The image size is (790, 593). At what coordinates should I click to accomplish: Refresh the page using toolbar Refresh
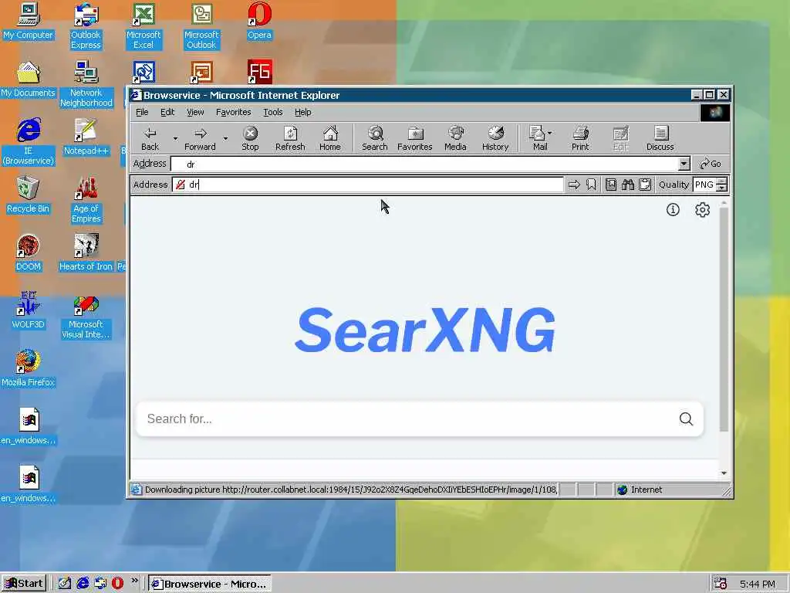click(x=290, y=138)
